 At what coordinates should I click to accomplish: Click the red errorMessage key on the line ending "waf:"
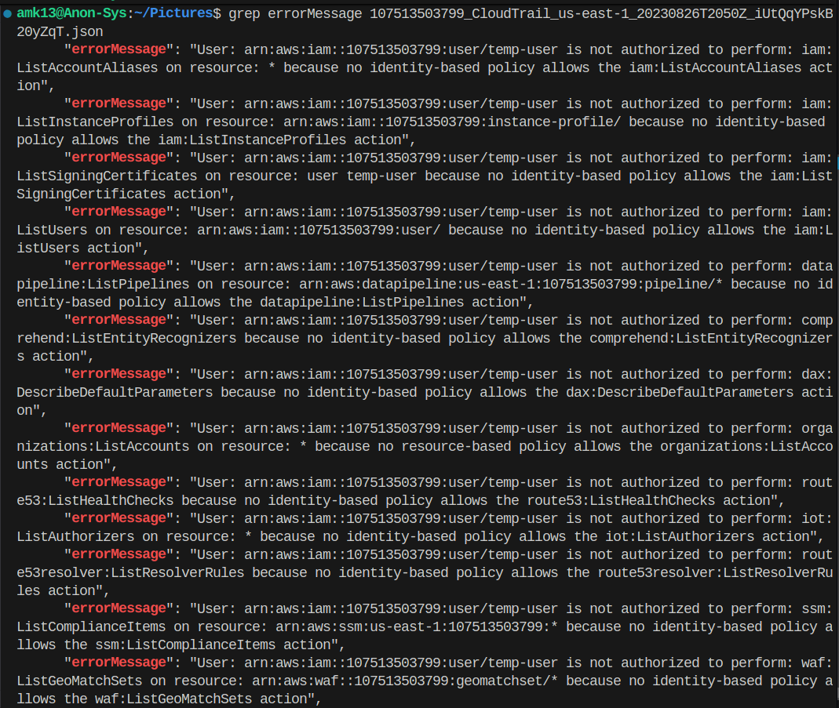[x=119, y=663]
